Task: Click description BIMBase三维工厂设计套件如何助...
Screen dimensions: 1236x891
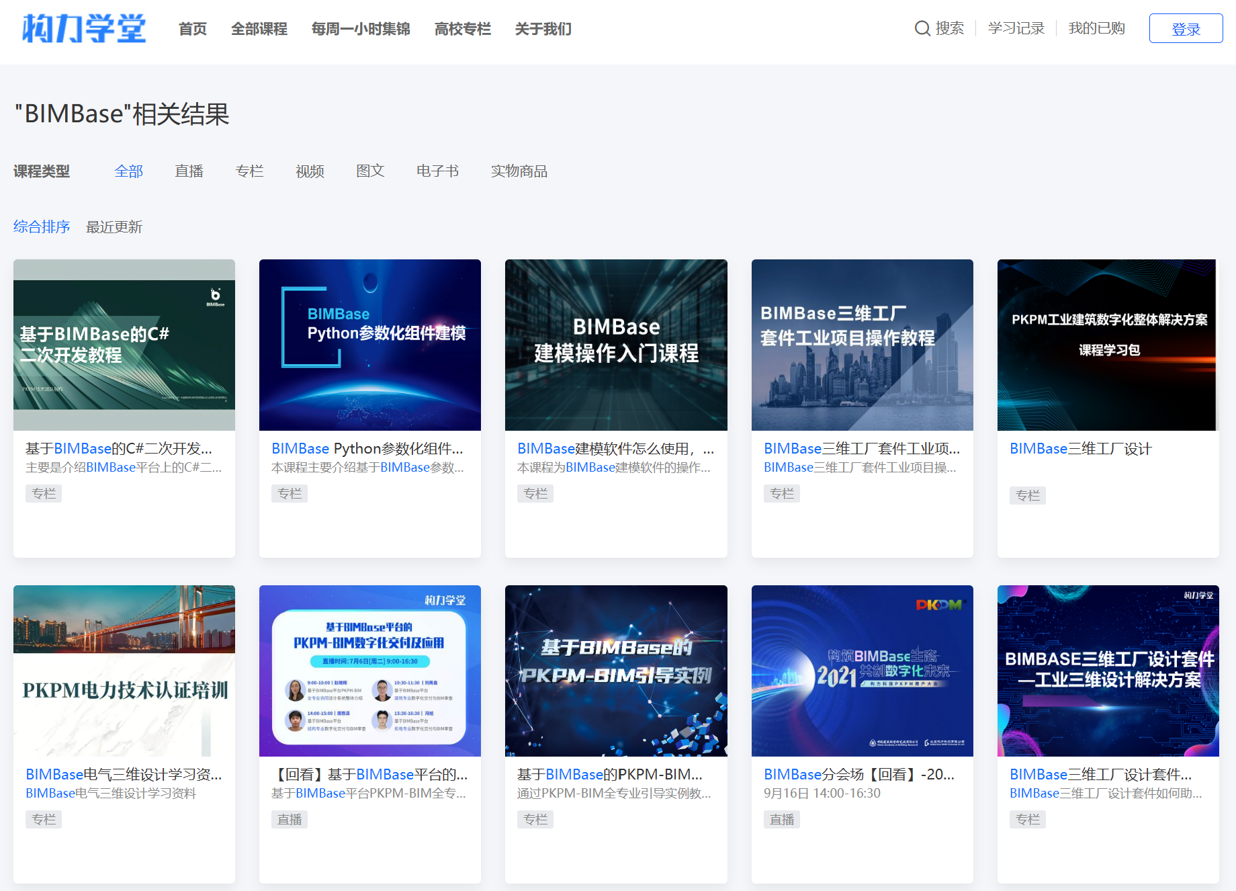Action: (x=1106, y=793)
